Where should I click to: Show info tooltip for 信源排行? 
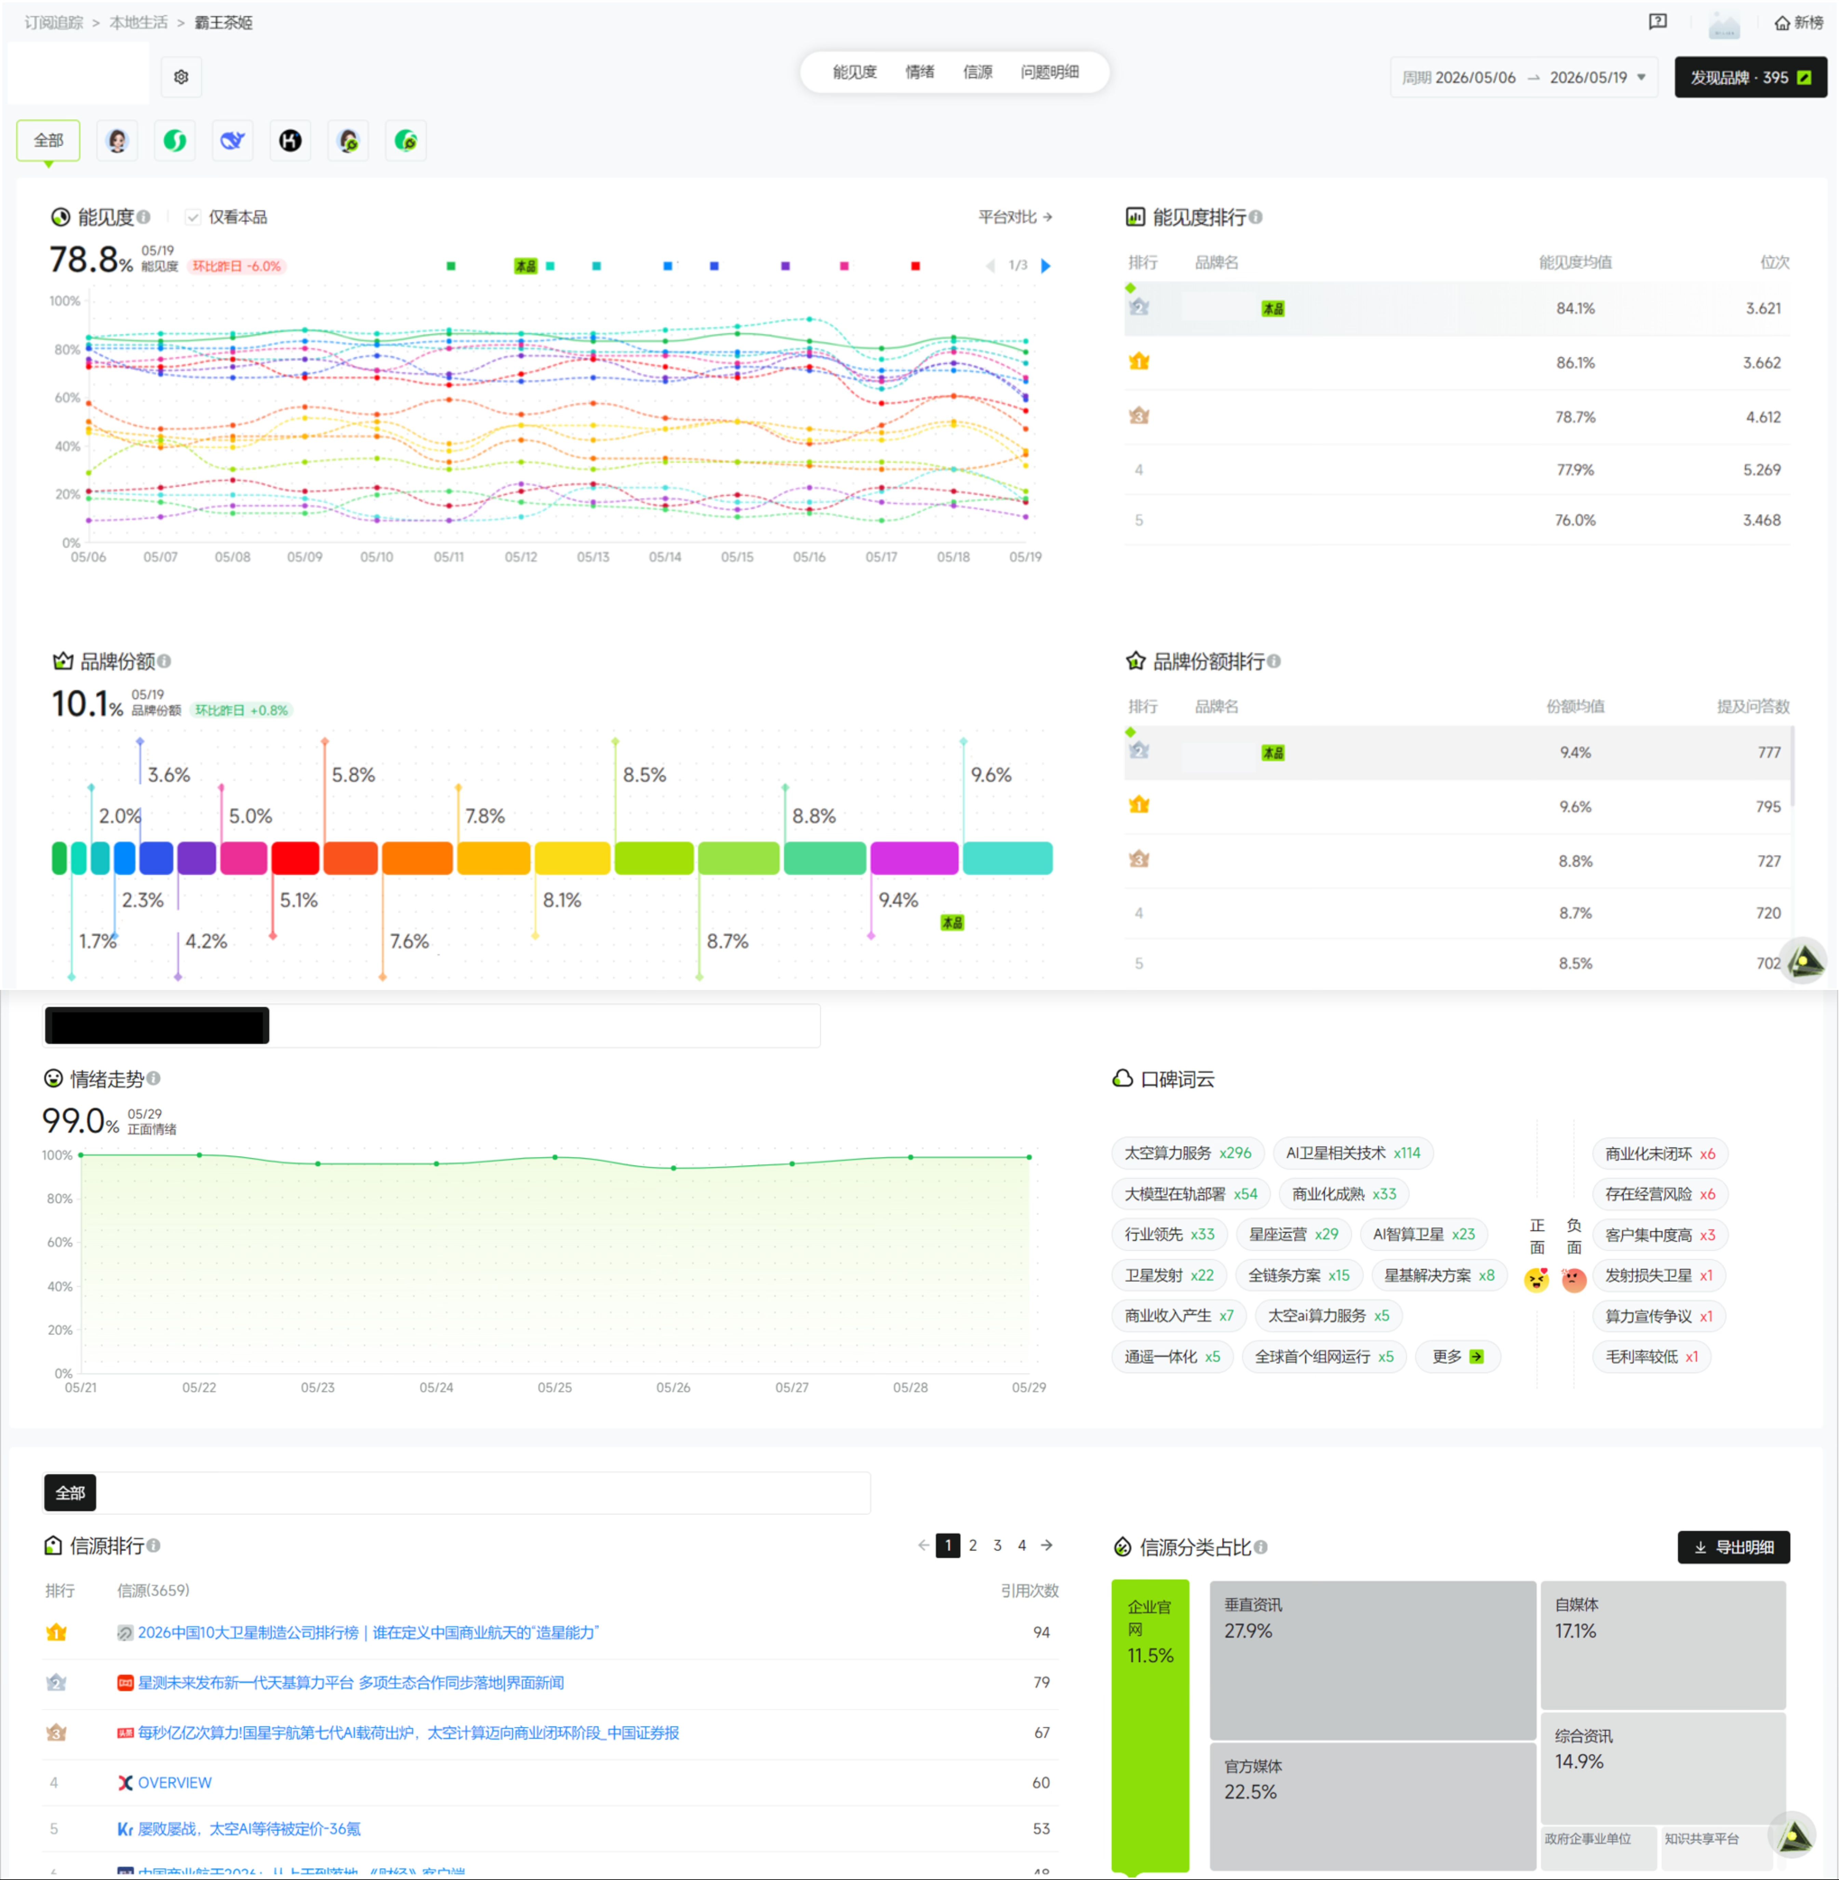153,1546
